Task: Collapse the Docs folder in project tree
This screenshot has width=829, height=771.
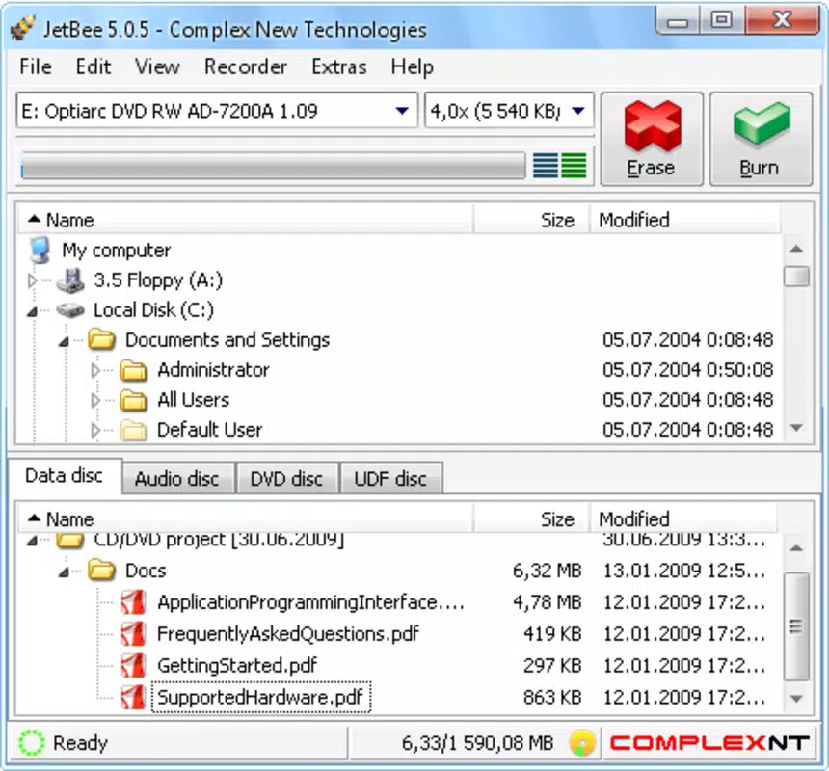Action: click(64, 572)
